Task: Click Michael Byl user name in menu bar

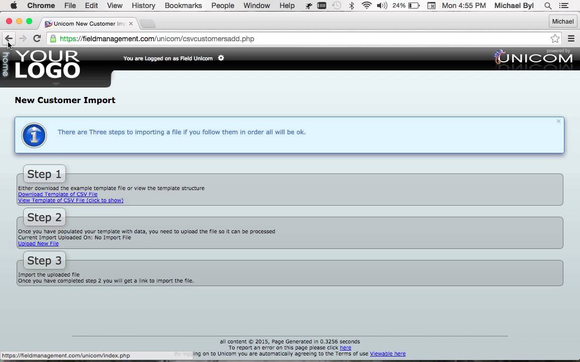Action: point(514,6)
